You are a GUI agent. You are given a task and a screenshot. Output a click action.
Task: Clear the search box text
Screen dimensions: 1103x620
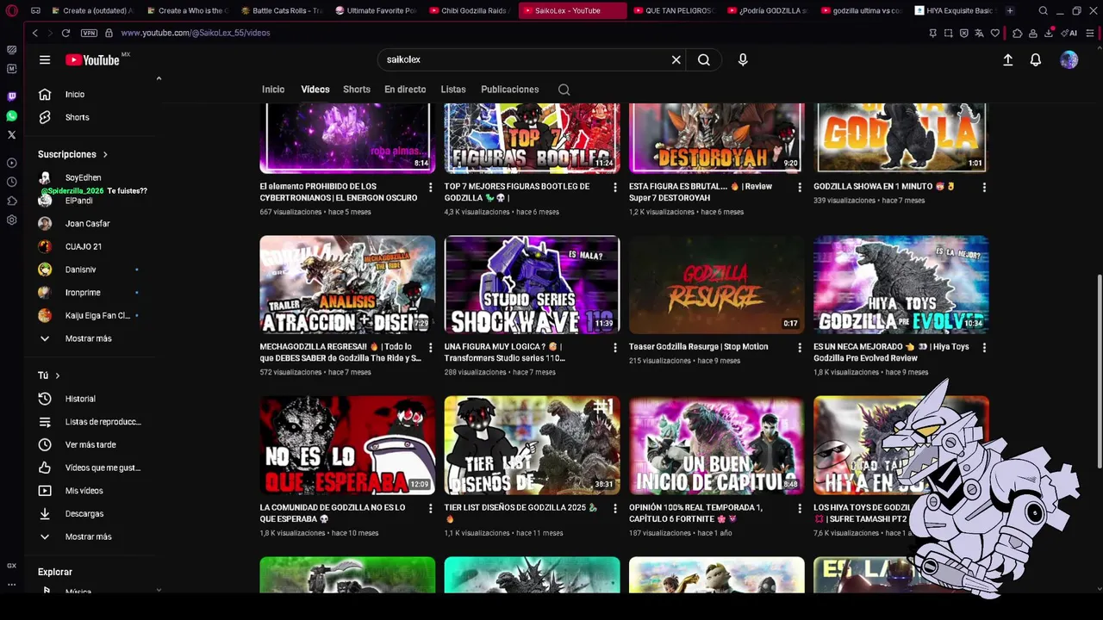[x=676, y=59]
